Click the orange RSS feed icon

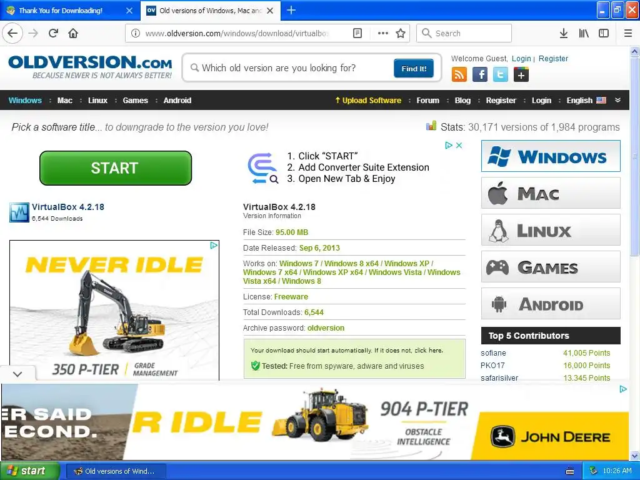tap(459, 75)
